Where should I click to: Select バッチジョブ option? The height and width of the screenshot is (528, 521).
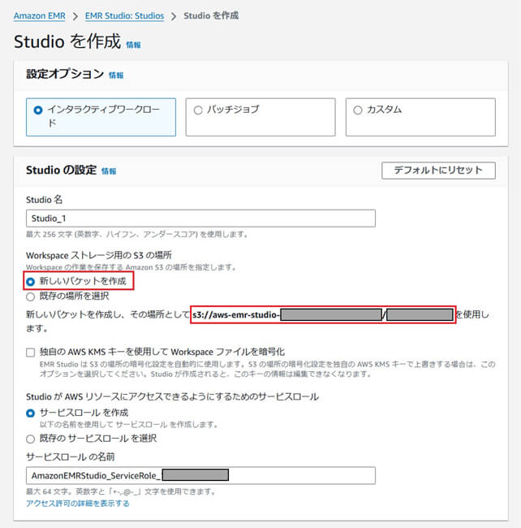260,117
